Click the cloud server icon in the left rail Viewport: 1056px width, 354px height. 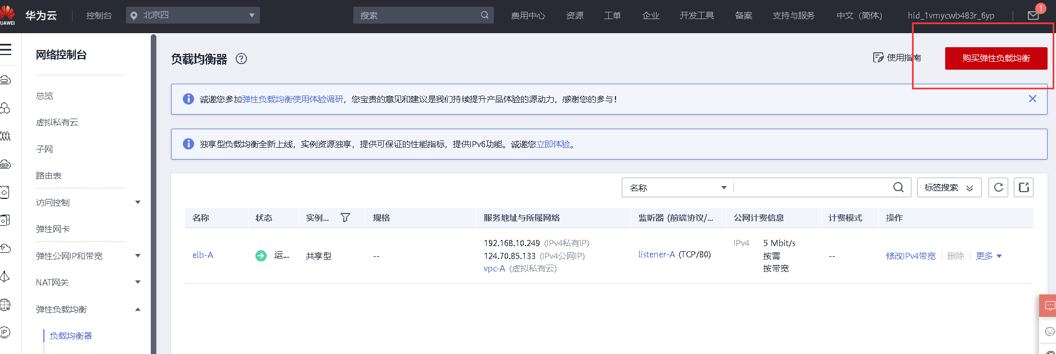click(x=5, y=80)
